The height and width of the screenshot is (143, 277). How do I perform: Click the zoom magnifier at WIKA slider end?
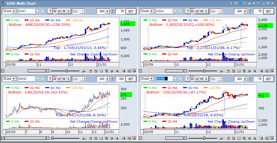[x=221, y=71]
